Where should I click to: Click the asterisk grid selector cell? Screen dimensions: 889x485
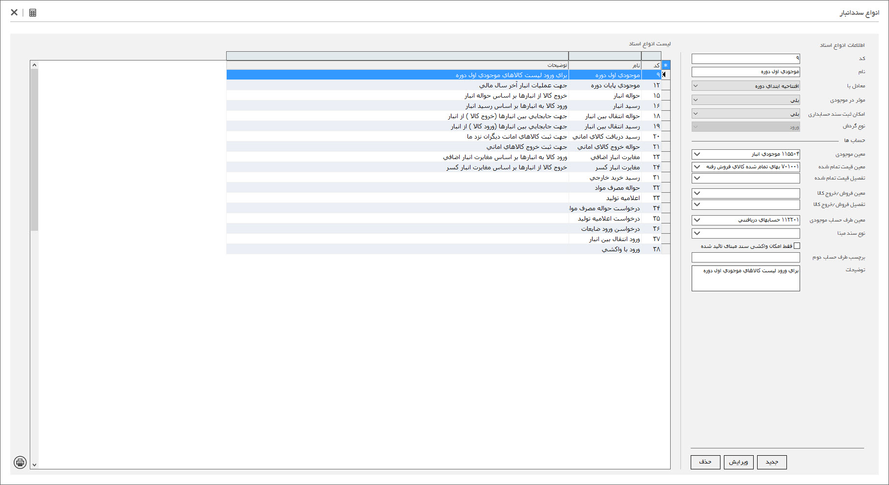tap(665, 65)
